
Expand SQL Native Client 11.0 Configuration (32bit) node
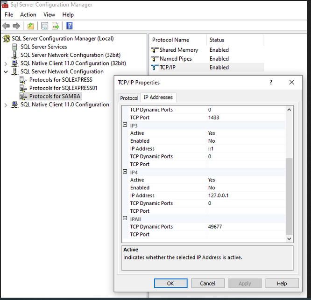tap(6, 63)
